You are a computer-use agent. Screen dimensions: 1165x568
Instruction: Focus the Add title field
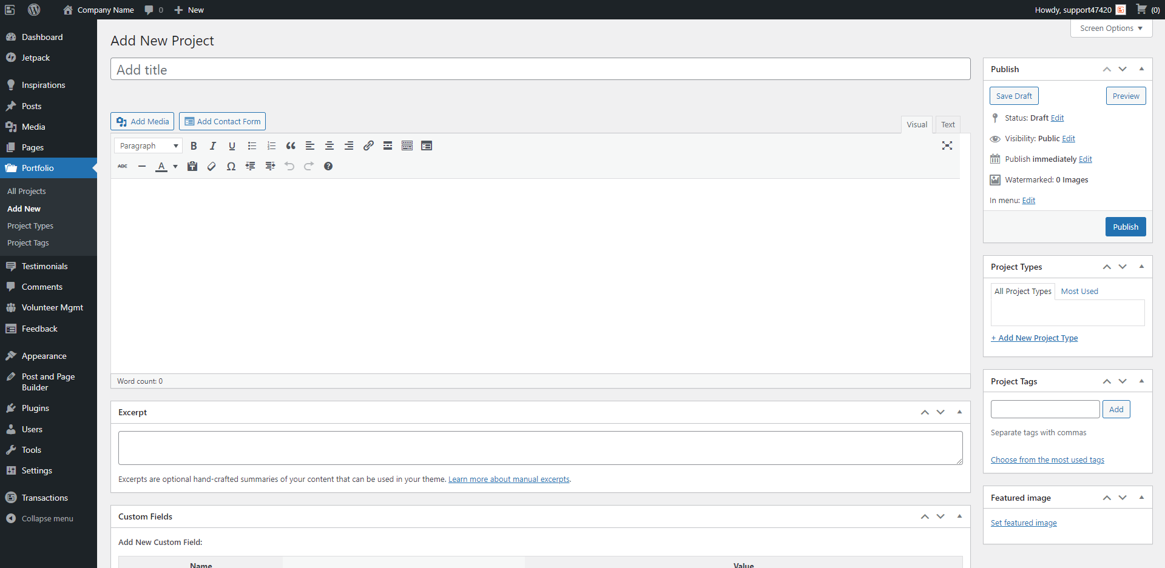(x=540, y=69)
